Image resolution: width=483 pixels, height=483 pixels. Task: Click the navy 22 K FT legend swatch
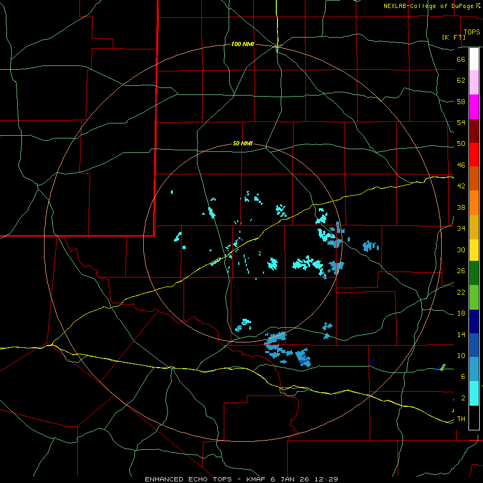click(474, 321)
